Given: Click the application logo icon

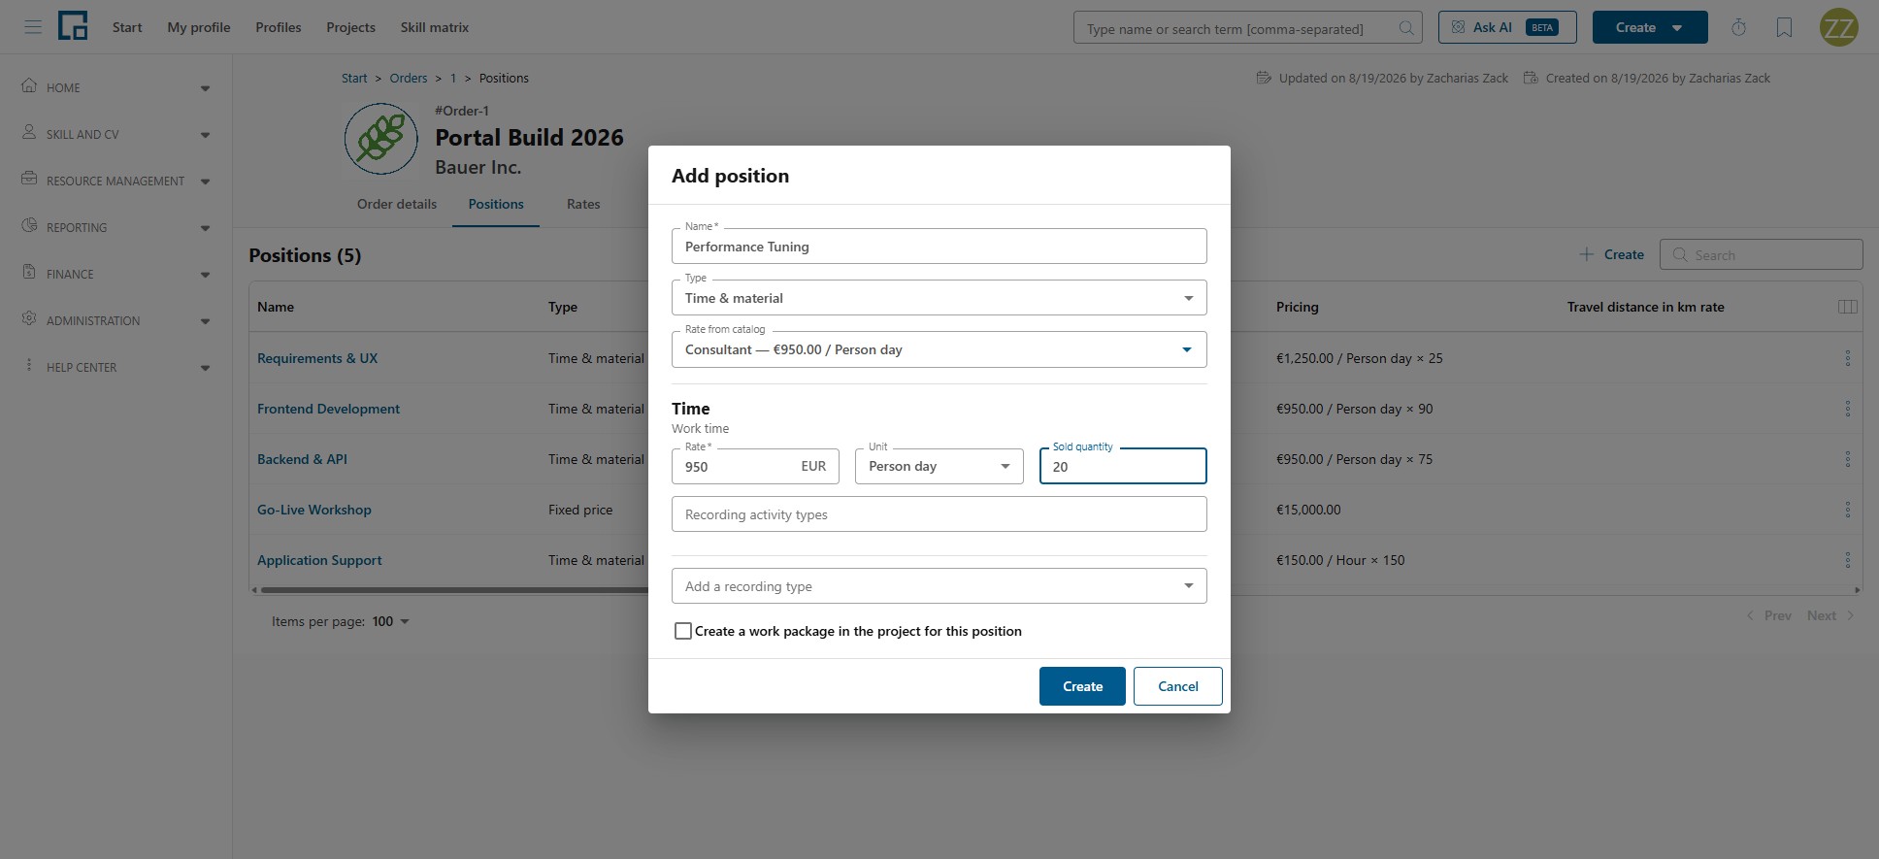Looking at the screenshot, I should 73,26.
